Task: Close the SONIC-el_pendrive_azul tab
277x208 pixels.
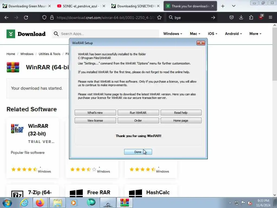Action: tap(104, 6)
